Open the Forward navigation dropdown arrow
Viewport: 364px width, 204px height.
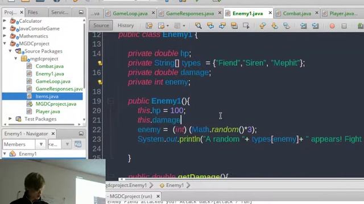coord(184,25)
